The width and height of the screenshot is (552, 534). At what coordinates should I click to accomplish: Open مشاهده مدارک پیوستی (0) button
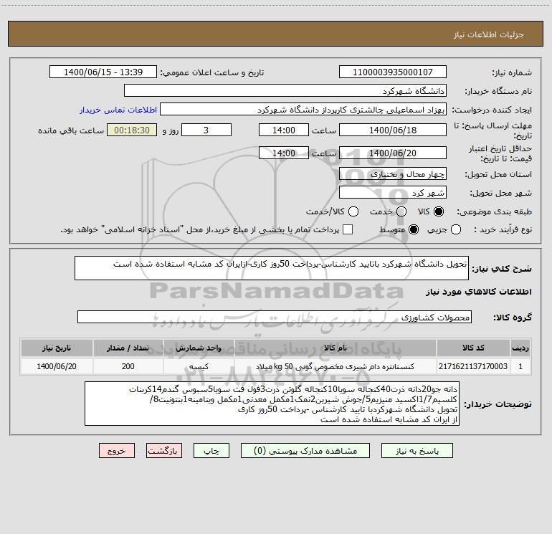point(305,451)
